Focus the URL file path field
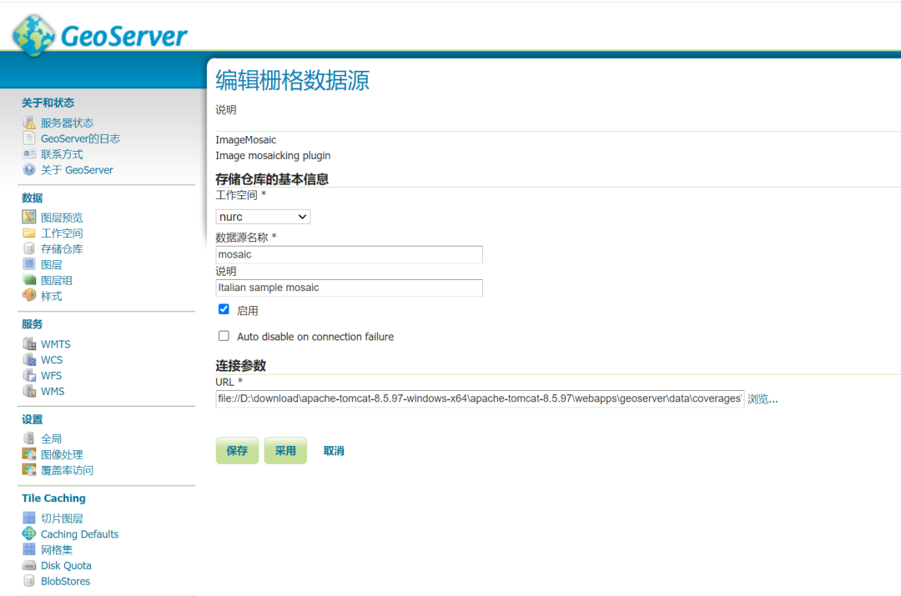Screen dimensions: 901x596 point(480,398)
